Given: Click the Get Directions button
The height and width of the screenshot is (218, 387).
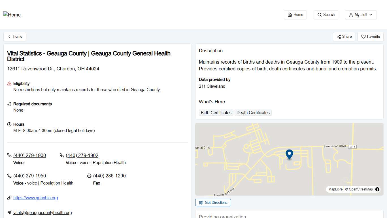Looking at the screenshot, I should tap(213, 202).
